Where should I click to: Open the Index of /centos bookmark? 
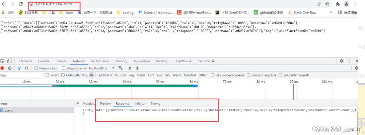[156, 13]
